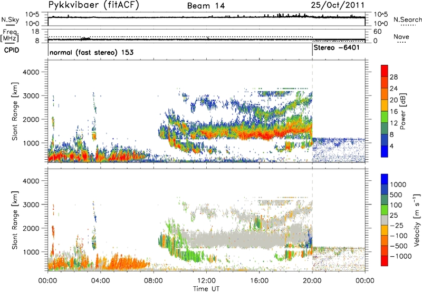Click the orange velocity echoes near 06:00
Image resolution: width=422 pixels, height=292 pixels.
[127, 262]
